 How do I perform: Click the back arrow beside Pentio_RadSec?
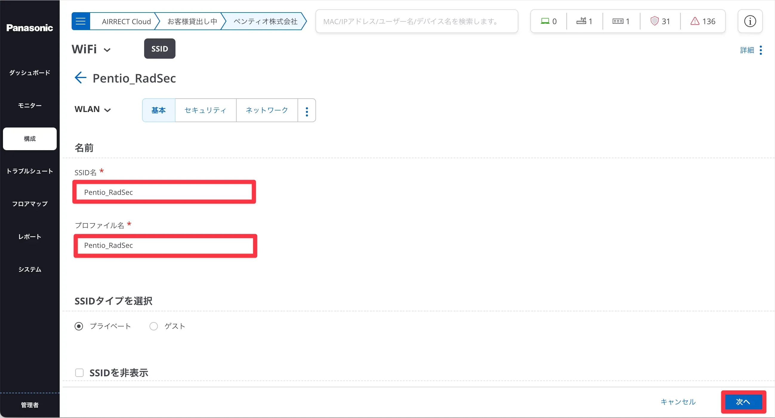80,78
